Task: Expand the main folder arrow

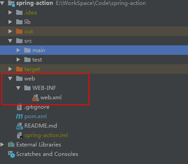Action: pyautogui.click(x=18, y=50)
